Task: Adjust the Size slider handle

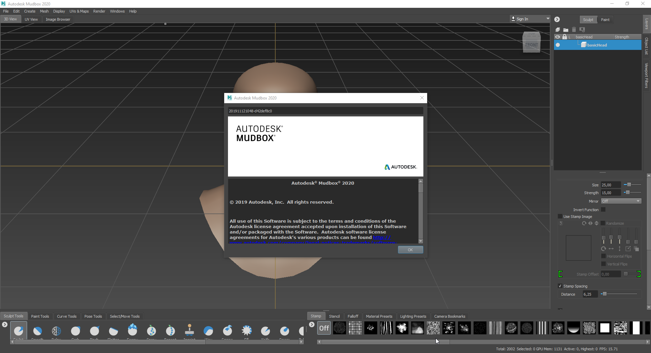Action: pyautogui.click(x=629, y=185)
